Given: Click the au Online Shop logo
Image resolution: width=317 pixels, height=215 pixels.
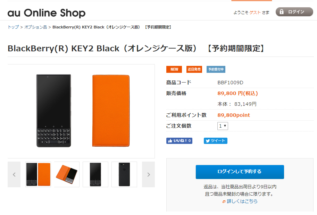Looking at the screenshot, I should click(47, 13).
